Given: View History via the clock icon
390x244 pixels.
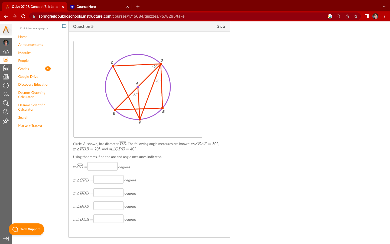Looking at the screenshot, I should click(6, 85).
